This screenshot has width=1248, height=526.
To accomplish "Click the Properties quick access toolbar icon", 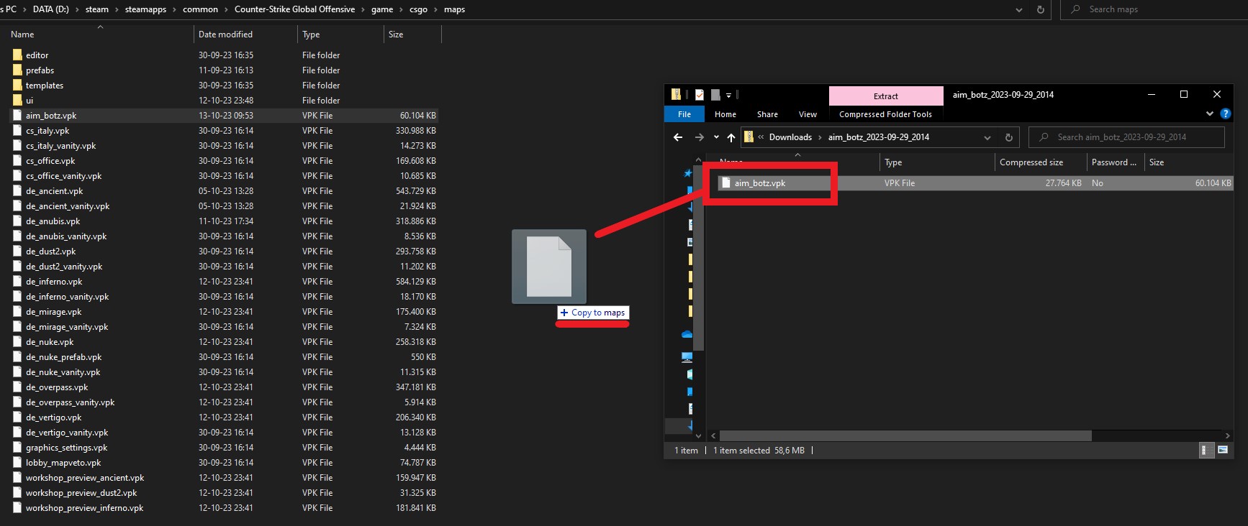I will [699, 94].
